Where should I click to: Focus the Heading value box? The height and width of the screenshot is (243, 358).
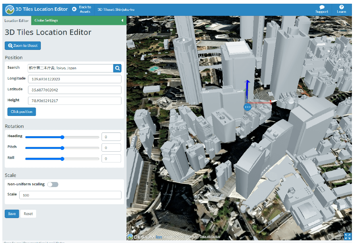click(111, 137)
